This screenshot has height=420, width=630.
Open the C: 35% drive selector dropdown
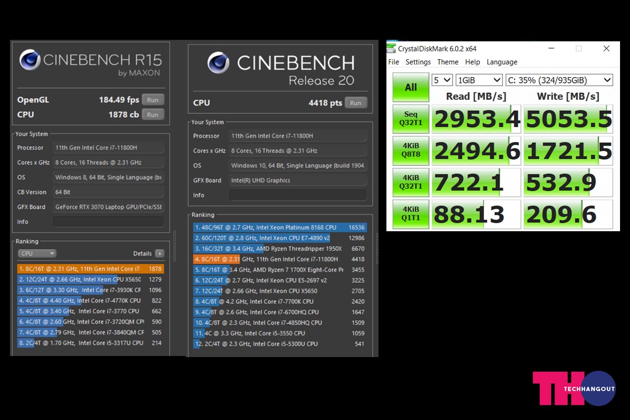(559, 80)
